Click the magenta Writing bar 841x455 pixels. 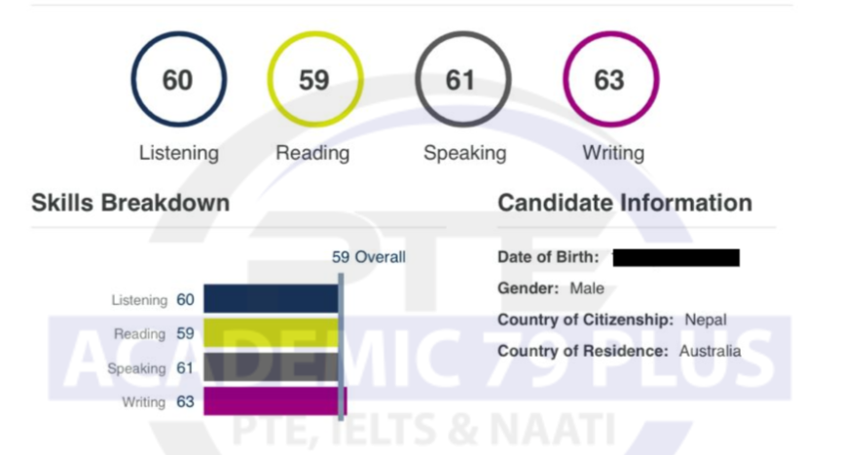(275, 400)
